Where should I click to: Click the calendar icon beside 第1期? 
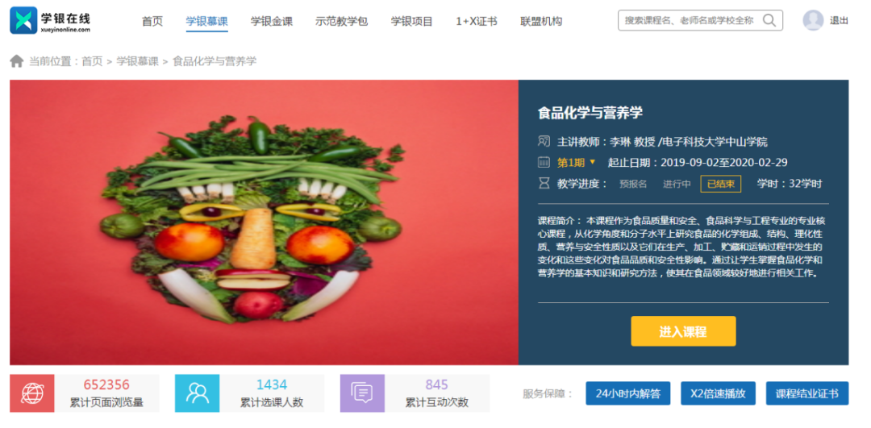pos(544,162)
